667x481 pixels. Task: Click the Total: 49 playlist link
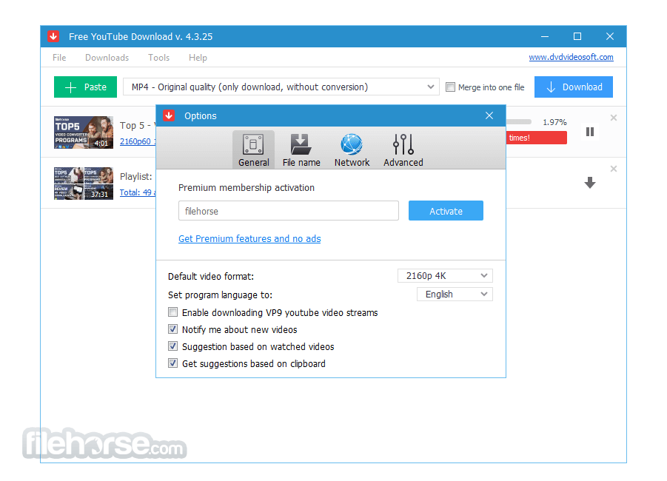(138, 192)
